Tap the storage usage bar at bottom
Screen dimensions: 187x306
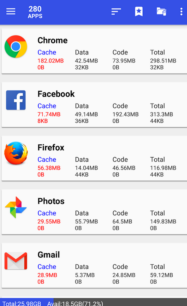[x=93, y=302]
